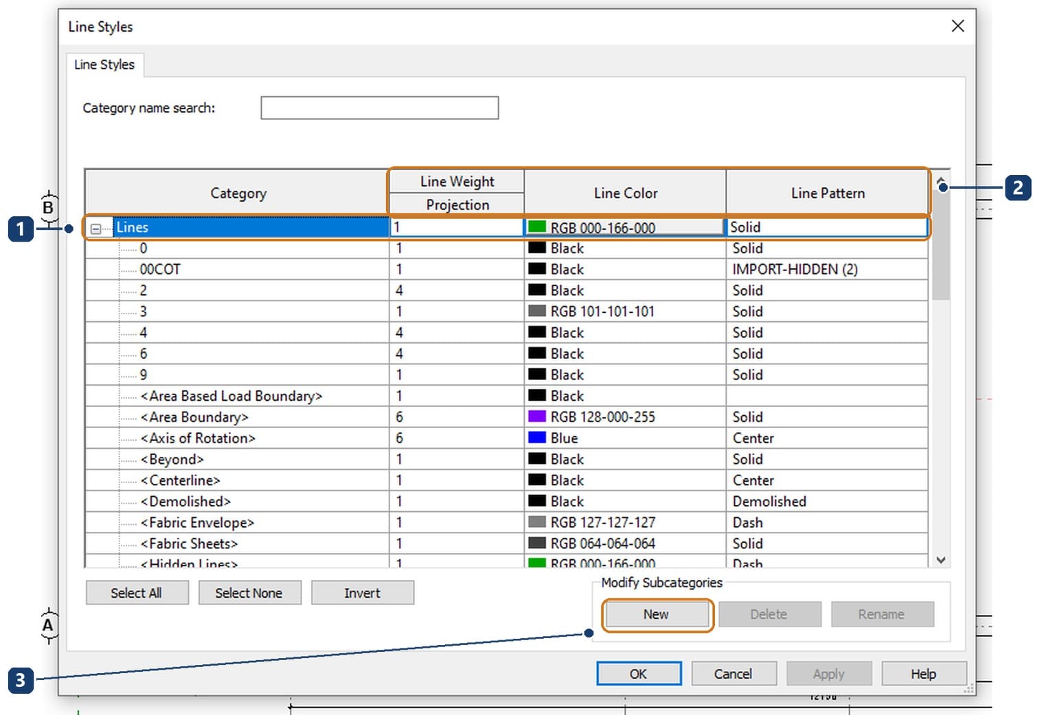Open the Dash pattern for Fabric Envelope
The height and width of the screenshot is (715, 1044).
coord(827,522)
